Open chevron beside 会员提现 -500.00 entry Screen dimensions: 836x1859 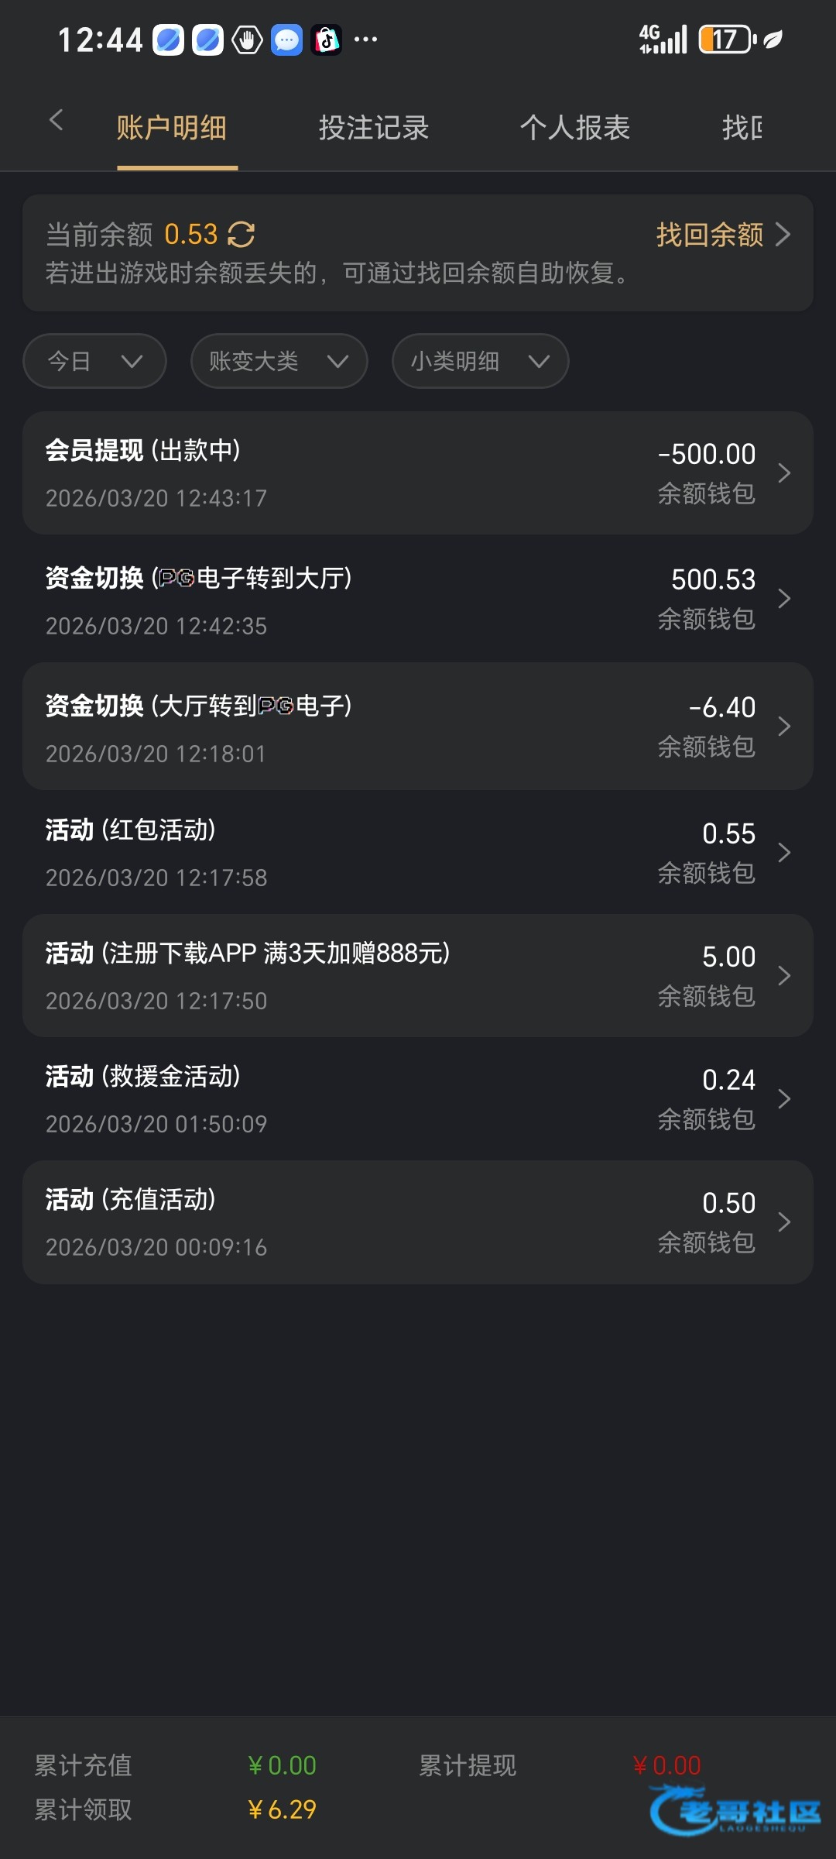(x=783, y=473)
